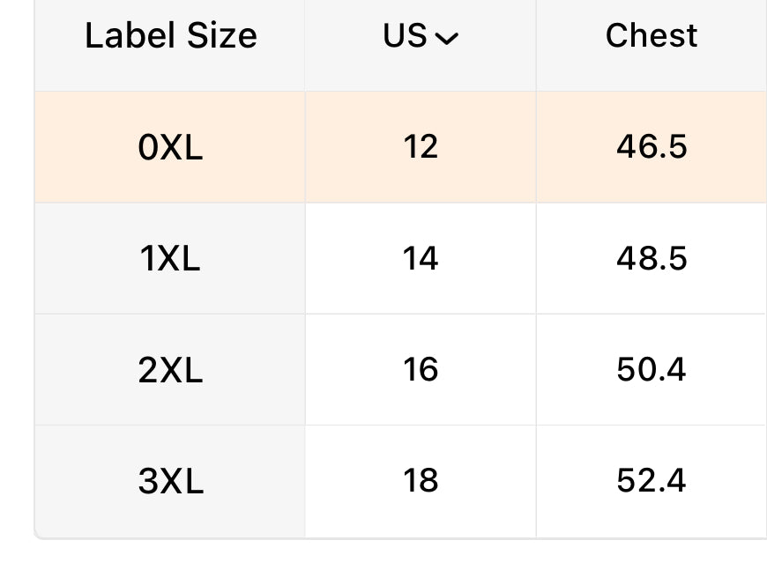Select the 2XL label size cell
Viewport: 767px width, 570px height.
170,370
